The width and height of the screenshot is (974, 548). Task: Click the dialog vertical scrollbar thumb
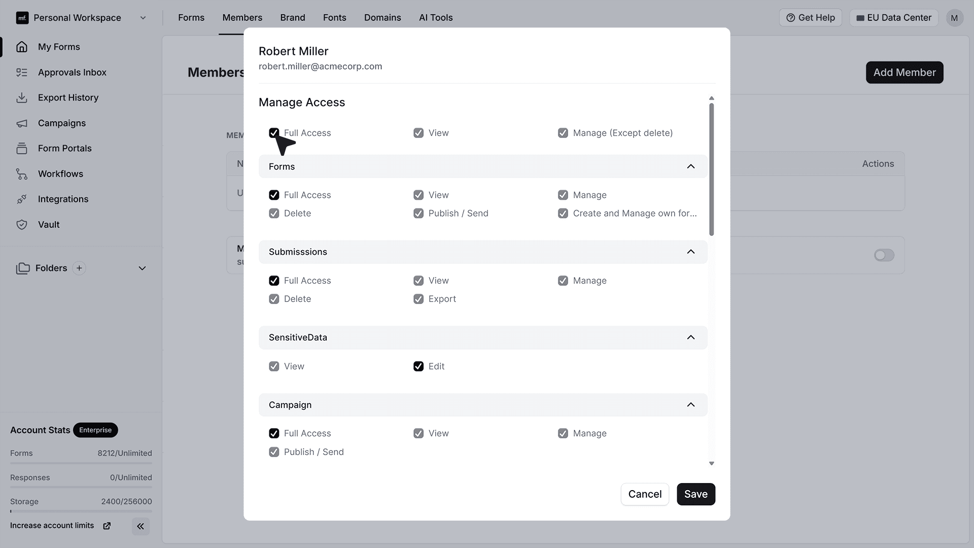point(711,169)
